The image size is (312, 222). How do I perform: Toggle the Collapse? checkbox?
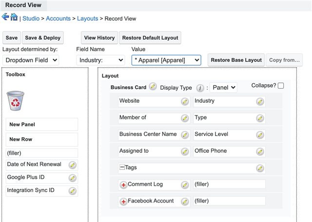click(281, 86)
